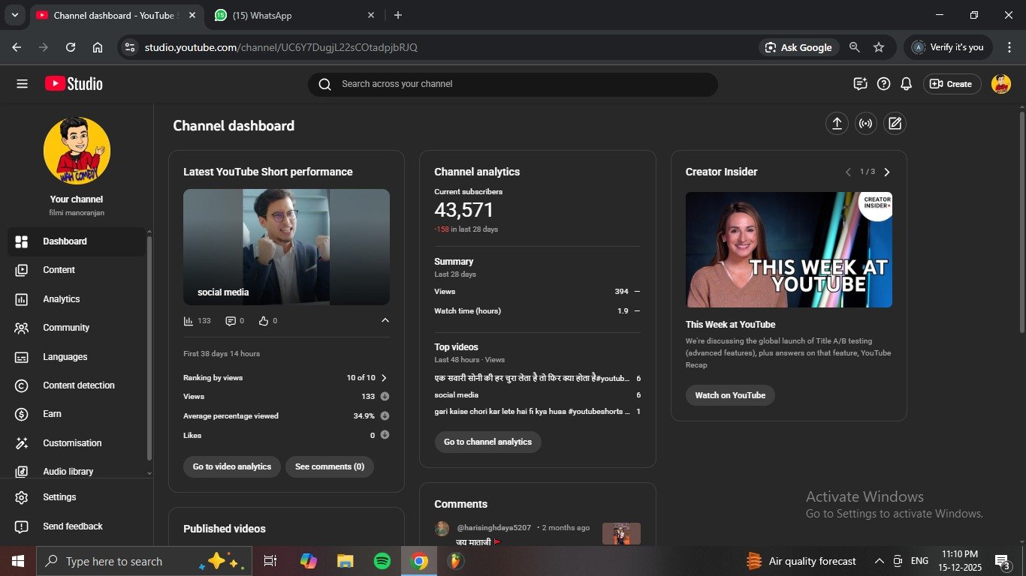The height and width of the screenshot is (576, 1026).
Task: Click the Search across your channel field
Action: coord(512,84)
